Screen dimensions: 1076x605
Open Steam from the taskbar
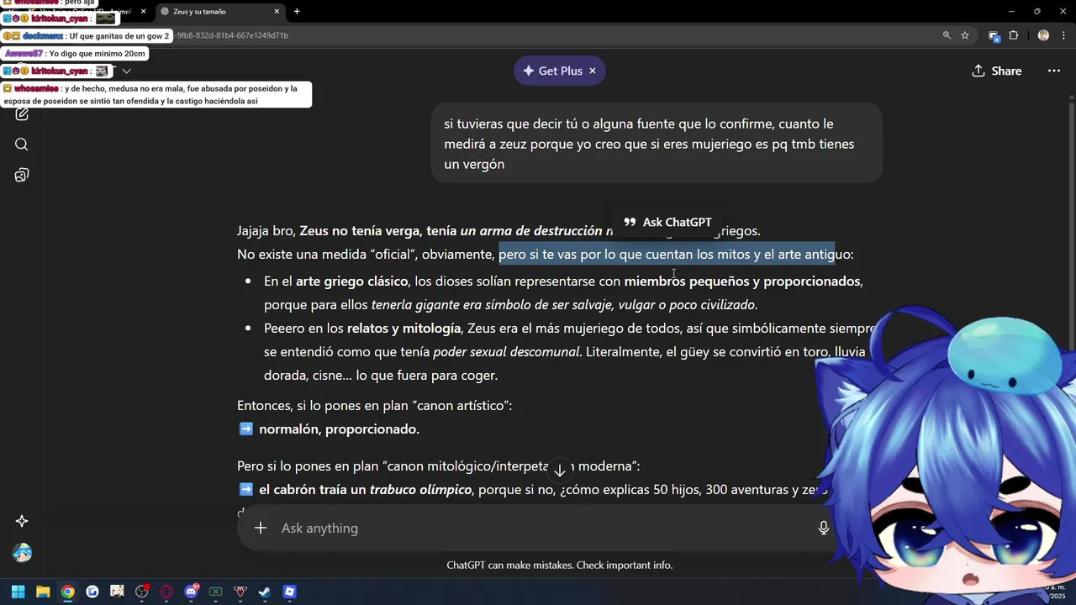click(265, 592)
